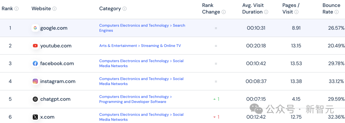Click info icon next to Bounce Rate
The width and height of the screenshot is (345, 123).
click(337, 12)
